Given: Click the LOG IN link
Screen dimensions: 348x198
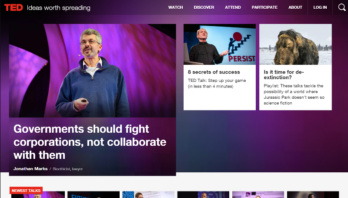Looking at the screenshot, I should tap(320, 7).
